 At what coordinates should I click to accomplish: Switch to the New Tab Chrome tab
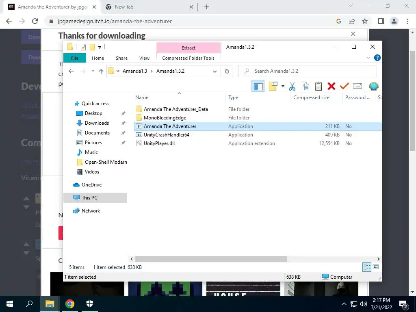click(x=149, y=7)
